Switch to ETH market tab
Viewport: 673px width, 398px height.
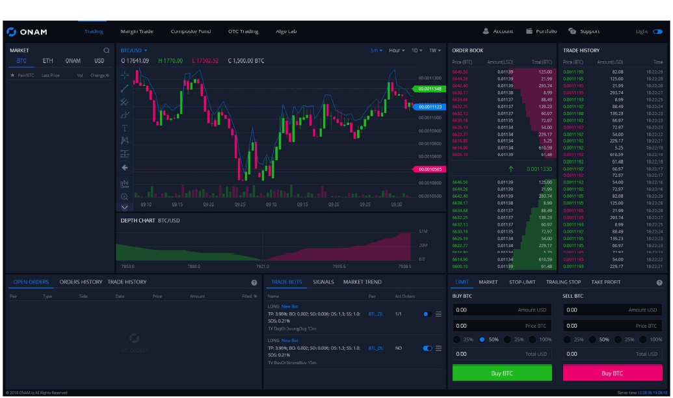click(47, 61)
